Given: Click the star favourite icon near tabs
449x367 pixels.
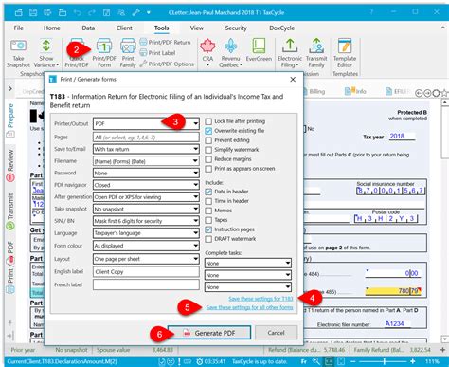Looking at the screenshot, I should click(x=444, y=93).
